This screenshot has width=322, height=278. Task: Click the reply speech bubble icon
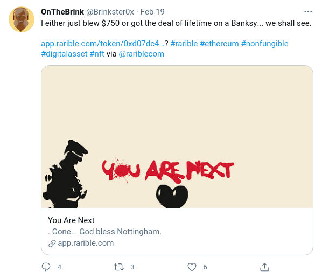coord(46,267)
